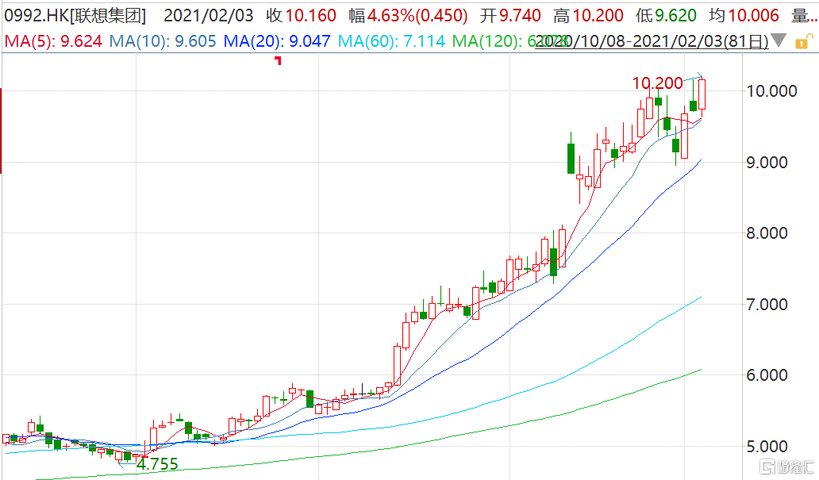Image resolution: width=819 pixels, height=480 pixels.
Task: Click the 5.000 price axis label
Action: coord(771,446)
